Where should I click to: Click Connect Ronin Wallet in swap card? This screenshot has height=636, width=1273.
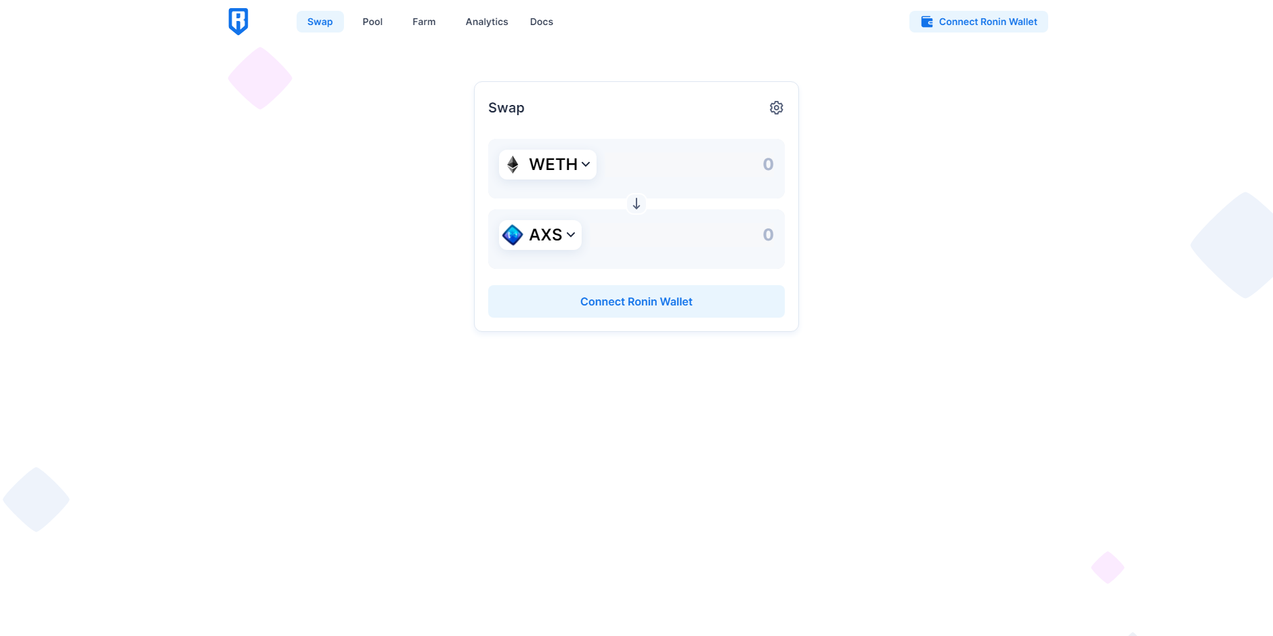636,301
